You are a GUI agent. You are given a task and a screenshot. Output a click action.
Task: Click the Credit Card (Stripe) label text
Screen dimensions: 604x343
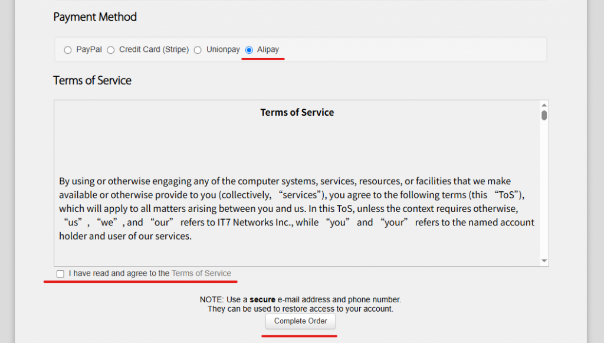(154, 50)
